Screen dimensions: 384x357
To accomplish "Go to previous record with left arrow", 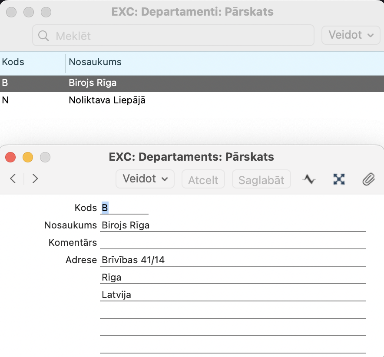I will pyautogui.click(x=13, y=178).
